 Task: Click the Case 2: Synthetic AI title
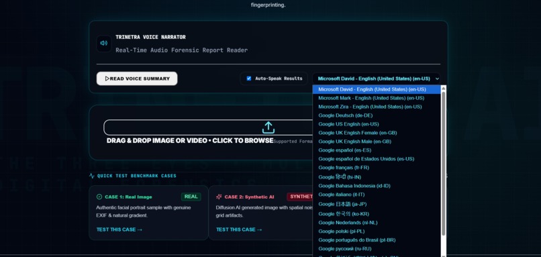(x=250, y=197)
